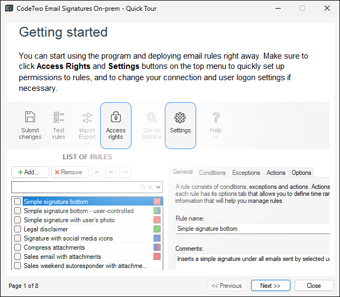The height and width of the screenshot is (297, 340).
Task: Click the red swatch of Sales email rule
Action: (157, 257)
